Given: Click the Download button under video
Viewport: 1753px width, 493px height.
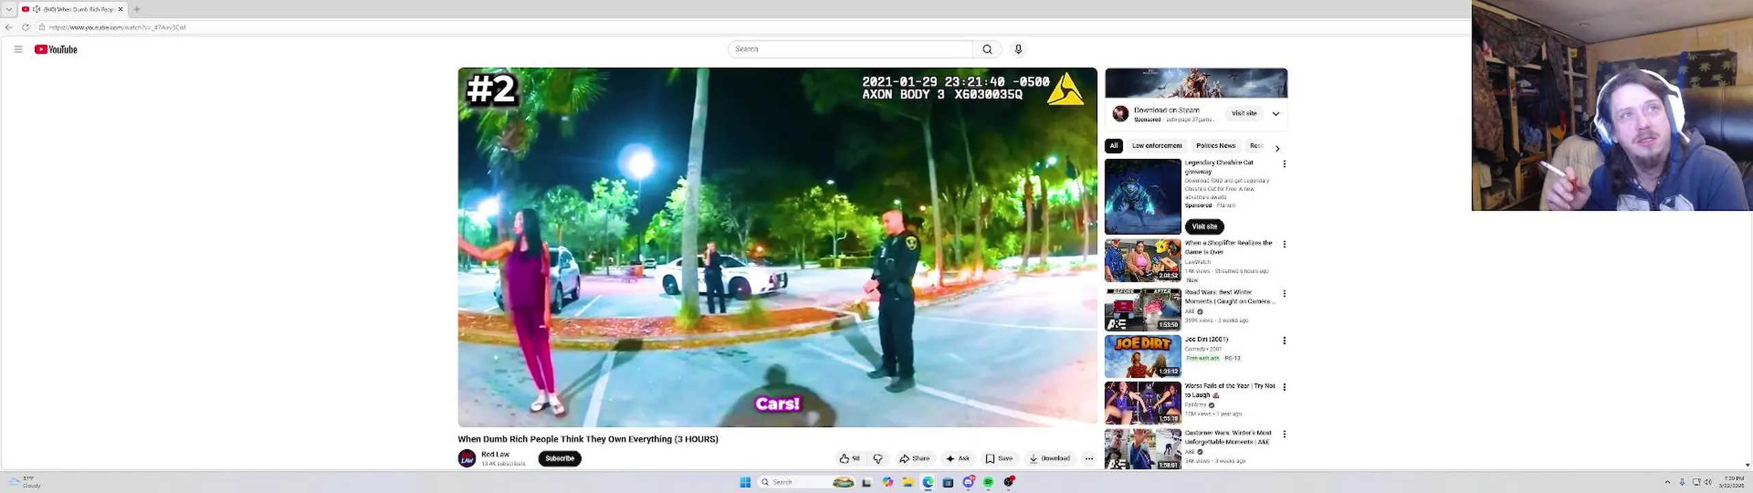Looking at the screenshot, I should pos(1050,459).
